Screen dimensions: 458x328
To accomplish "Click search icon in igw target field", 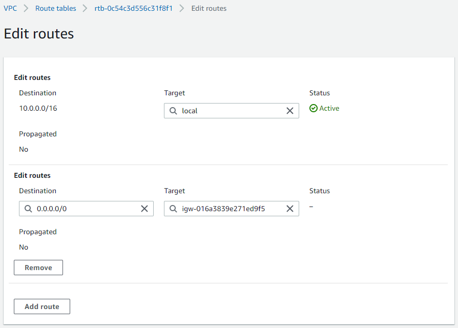I will click(173, 209).
